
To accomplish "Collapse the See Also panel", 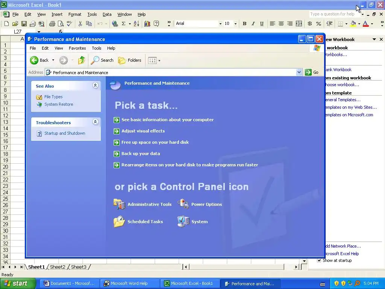I will (x=95, y=85).
